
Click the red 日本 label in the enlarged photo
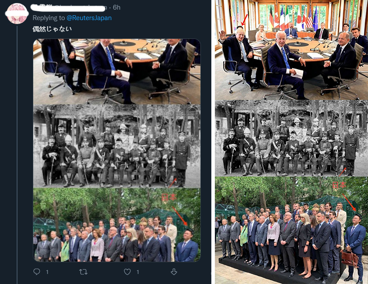[340, 185]
